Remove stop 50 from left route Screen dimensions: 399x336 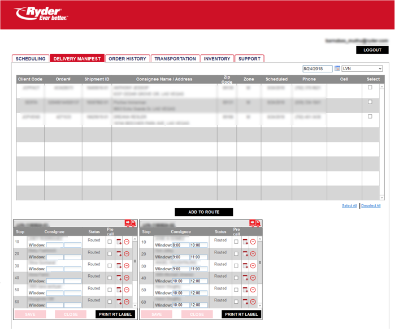(x=127, y=290)
